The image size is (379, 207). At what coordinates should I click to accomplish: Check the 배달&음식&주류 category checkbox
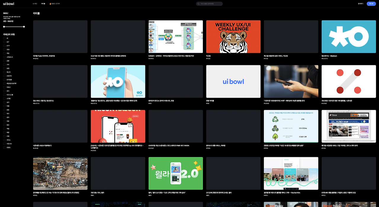click(x=4, y=84)
